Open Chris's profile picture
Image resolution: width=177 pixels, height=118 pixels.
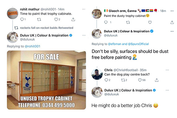97,74
